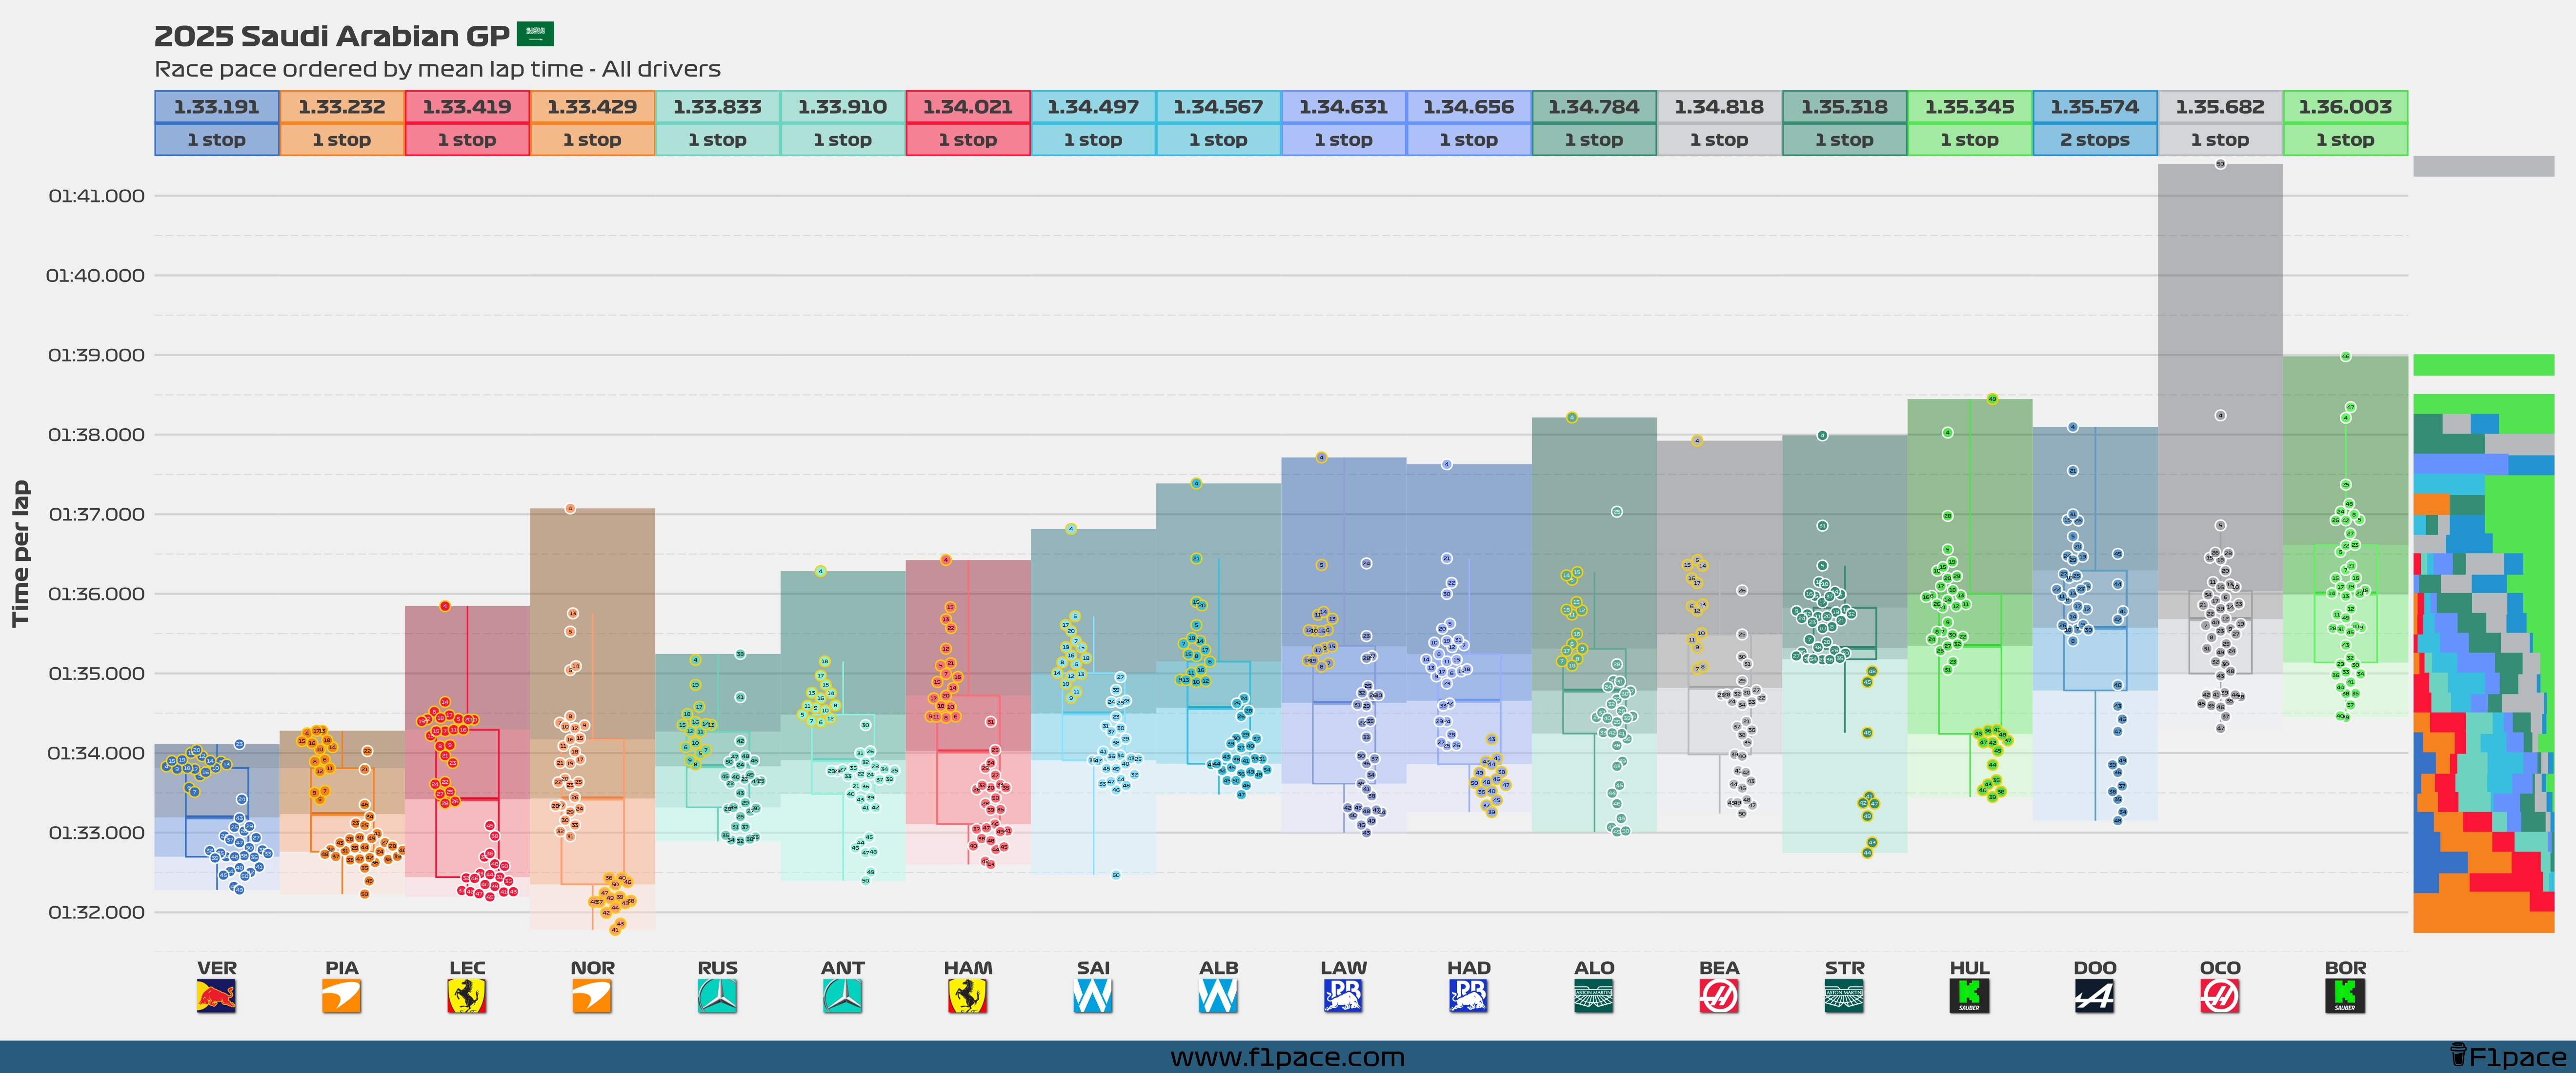Click the Ferrari logo under LEC
Viewport: 2576px width, 1073px height.
[467, 996]
